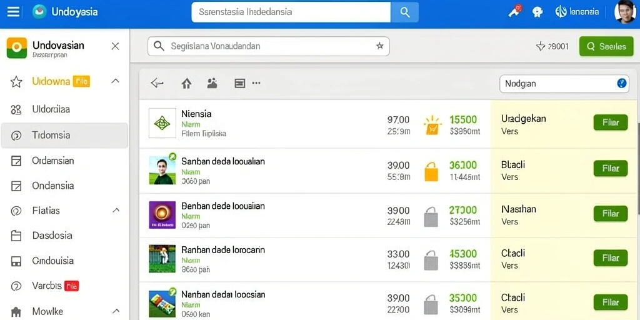Click the building icon next to Mowlke

[x=16, y=312]
